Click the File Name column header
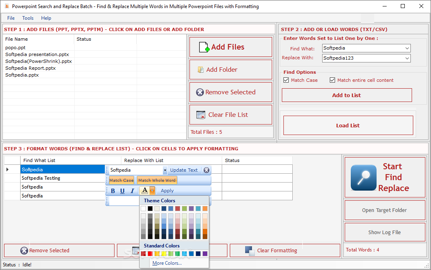The image size is (431, 270). click(x=38, y=39)
